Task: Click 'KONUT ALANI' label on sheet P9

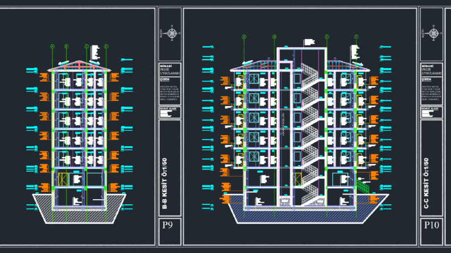Action: point(168,109)
